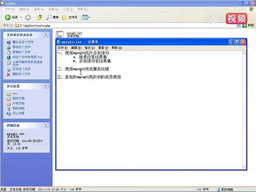Image resolution: width=256 pixels, height=192 pixels.
Task: Click the Forward arrow button in Explorer
Action: (x=28, y=17)
